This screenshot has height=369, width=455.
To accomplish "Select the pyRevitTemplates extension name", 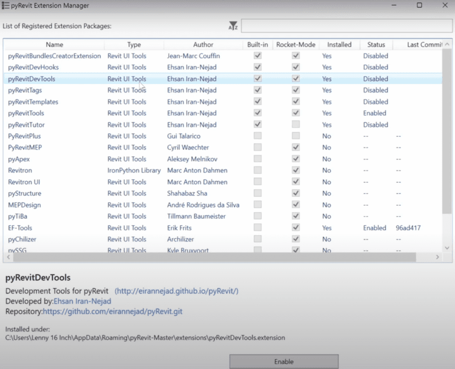I will tap(33, 102).
